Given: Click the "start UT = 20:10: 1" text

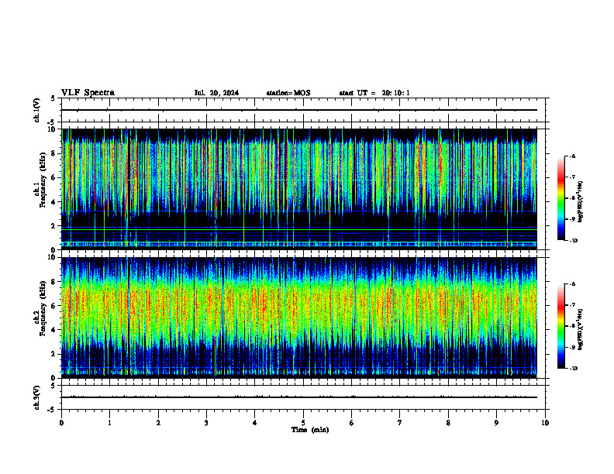Looking at the screenshot, I should pyautogui.click(x=374, y=93).
